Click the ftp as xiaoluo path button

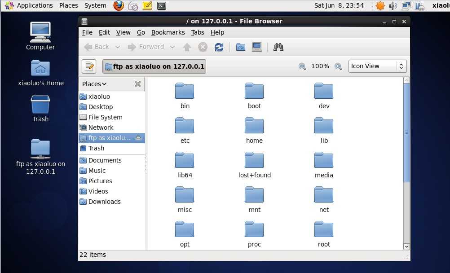(x=154, y=66)
